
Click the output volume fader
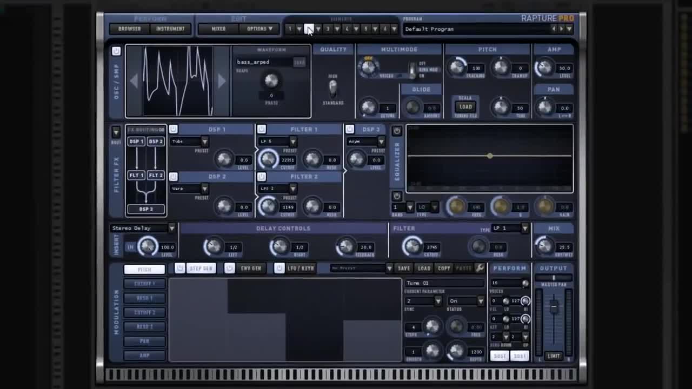pos(554,307)
